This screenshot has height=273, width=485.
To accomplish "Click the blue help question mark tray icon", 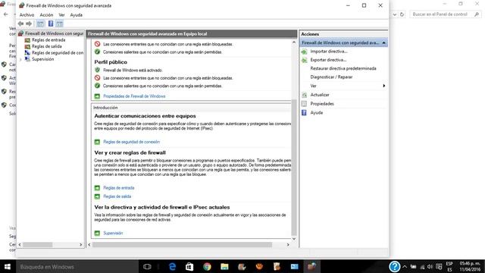I will click(x=395, y=266).
